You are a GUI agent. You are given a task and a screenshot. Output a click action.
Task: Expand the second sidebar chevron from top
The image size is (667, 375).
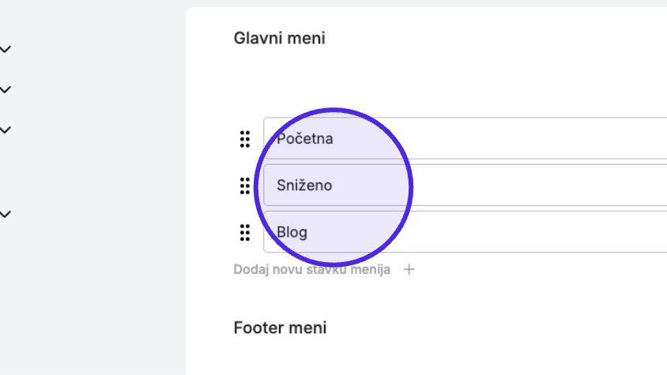click(5, 90)
